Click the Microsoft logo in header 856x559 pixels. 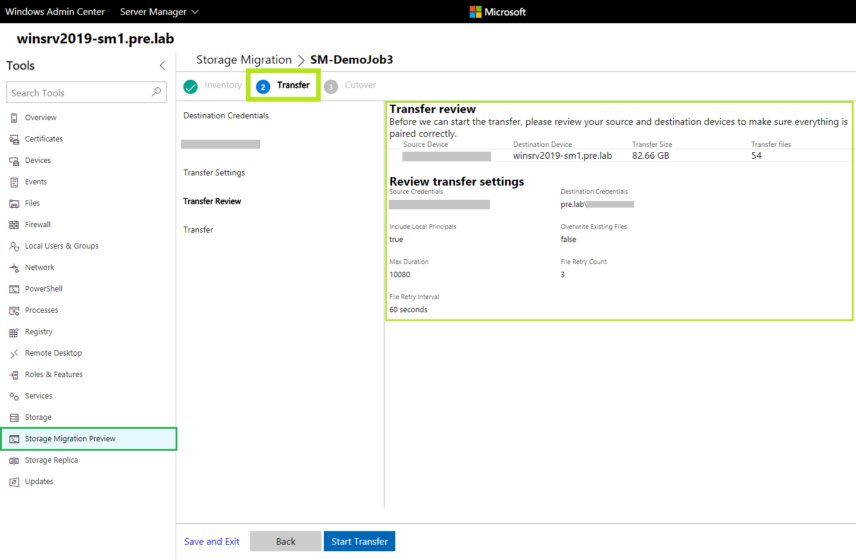point(498,12)
